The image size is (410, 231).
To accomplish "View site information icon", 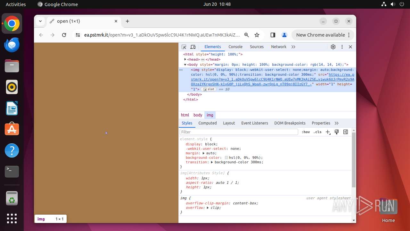I will [78, 35].
